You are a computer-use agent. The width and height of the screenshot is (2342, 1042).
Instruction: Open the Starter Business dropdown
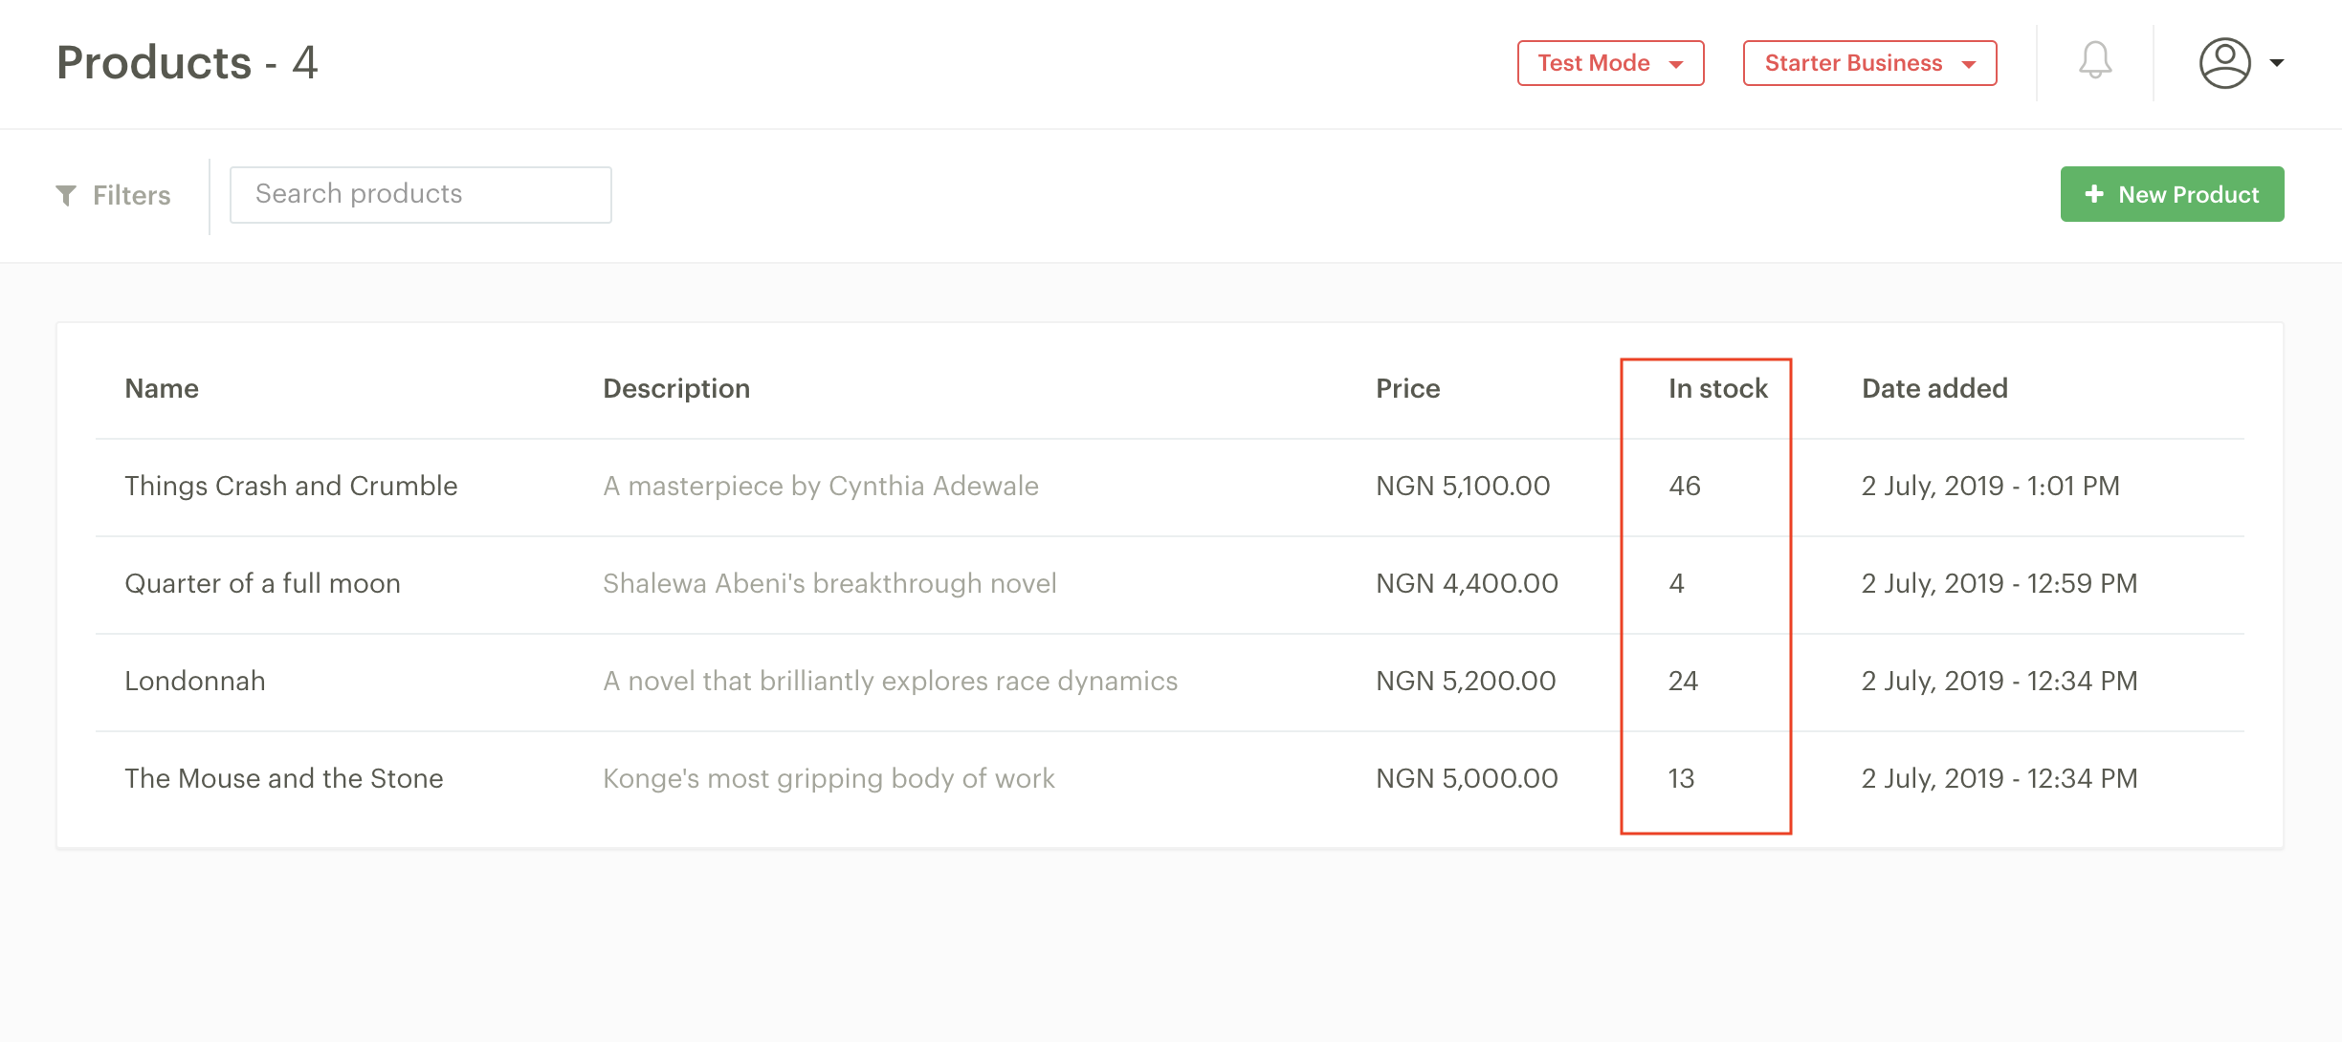pyautogui.click(x=1869, y=63)
